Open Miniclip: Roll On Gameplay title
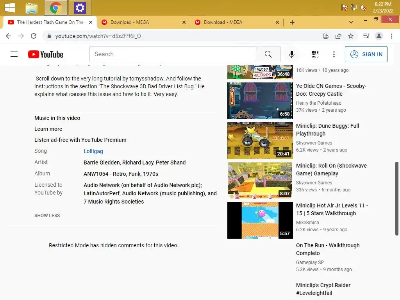 click(331, 170)
